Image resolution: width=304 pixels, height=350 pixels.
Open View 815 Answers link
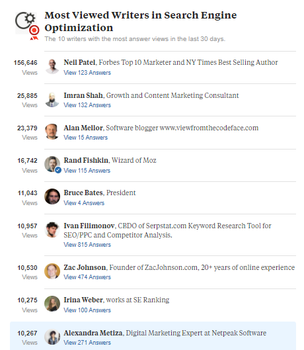87,245
